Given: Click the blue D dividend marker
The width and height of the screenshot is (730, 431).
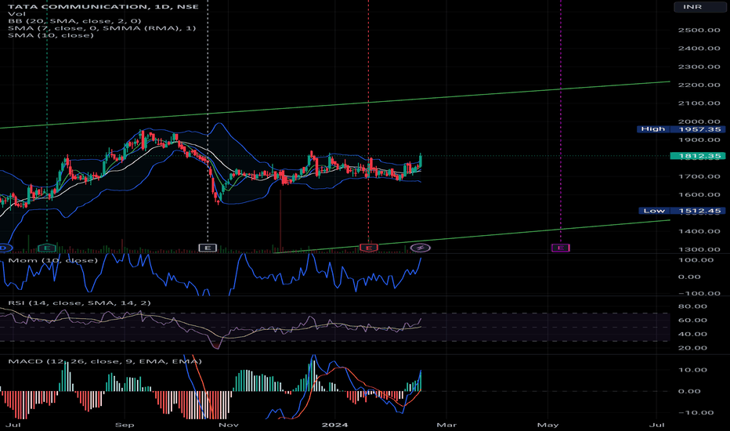Looking at the screenshot, I should [4, 248].
